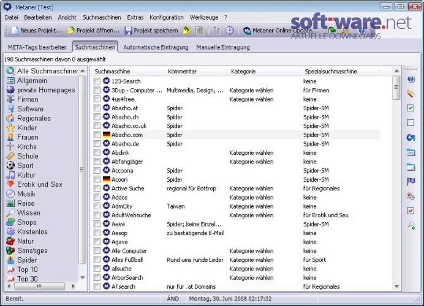Select the Software category

[x=25, y=109]
